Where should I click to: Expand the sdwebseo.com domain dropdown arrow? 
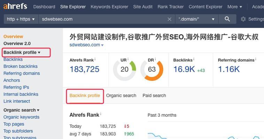(102, 45)
